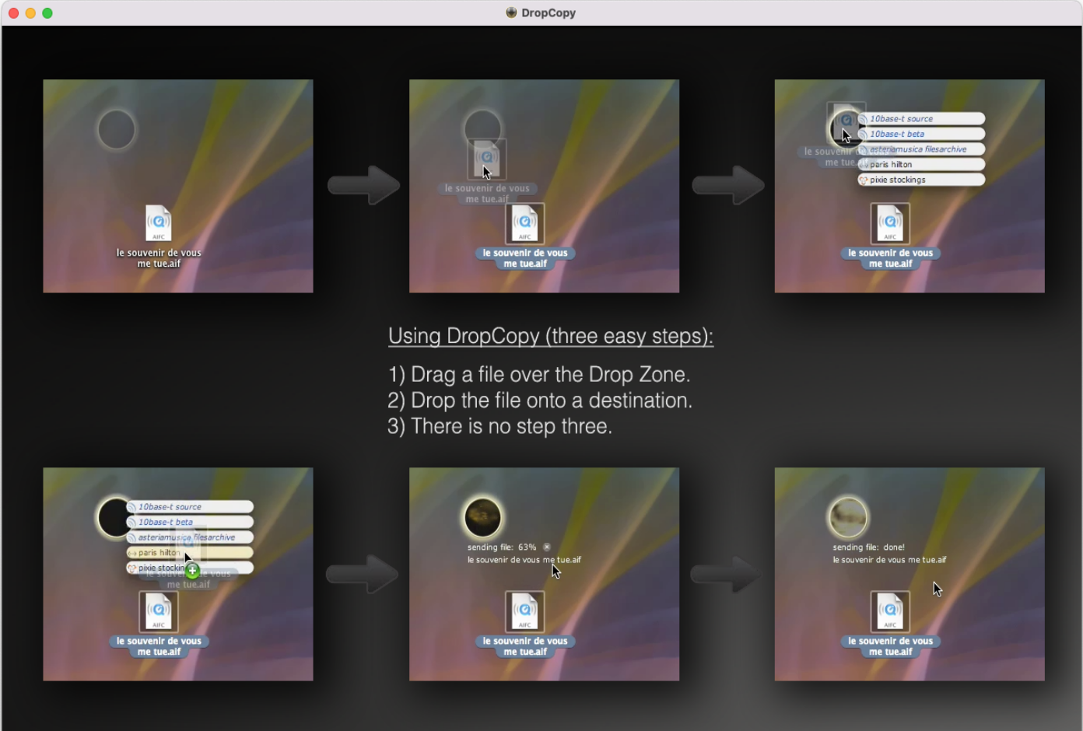Click the '2) Drop the file onto a destination.' line
The width and height of the screenshot is (1083, 731).
click(x=540, y=400)
